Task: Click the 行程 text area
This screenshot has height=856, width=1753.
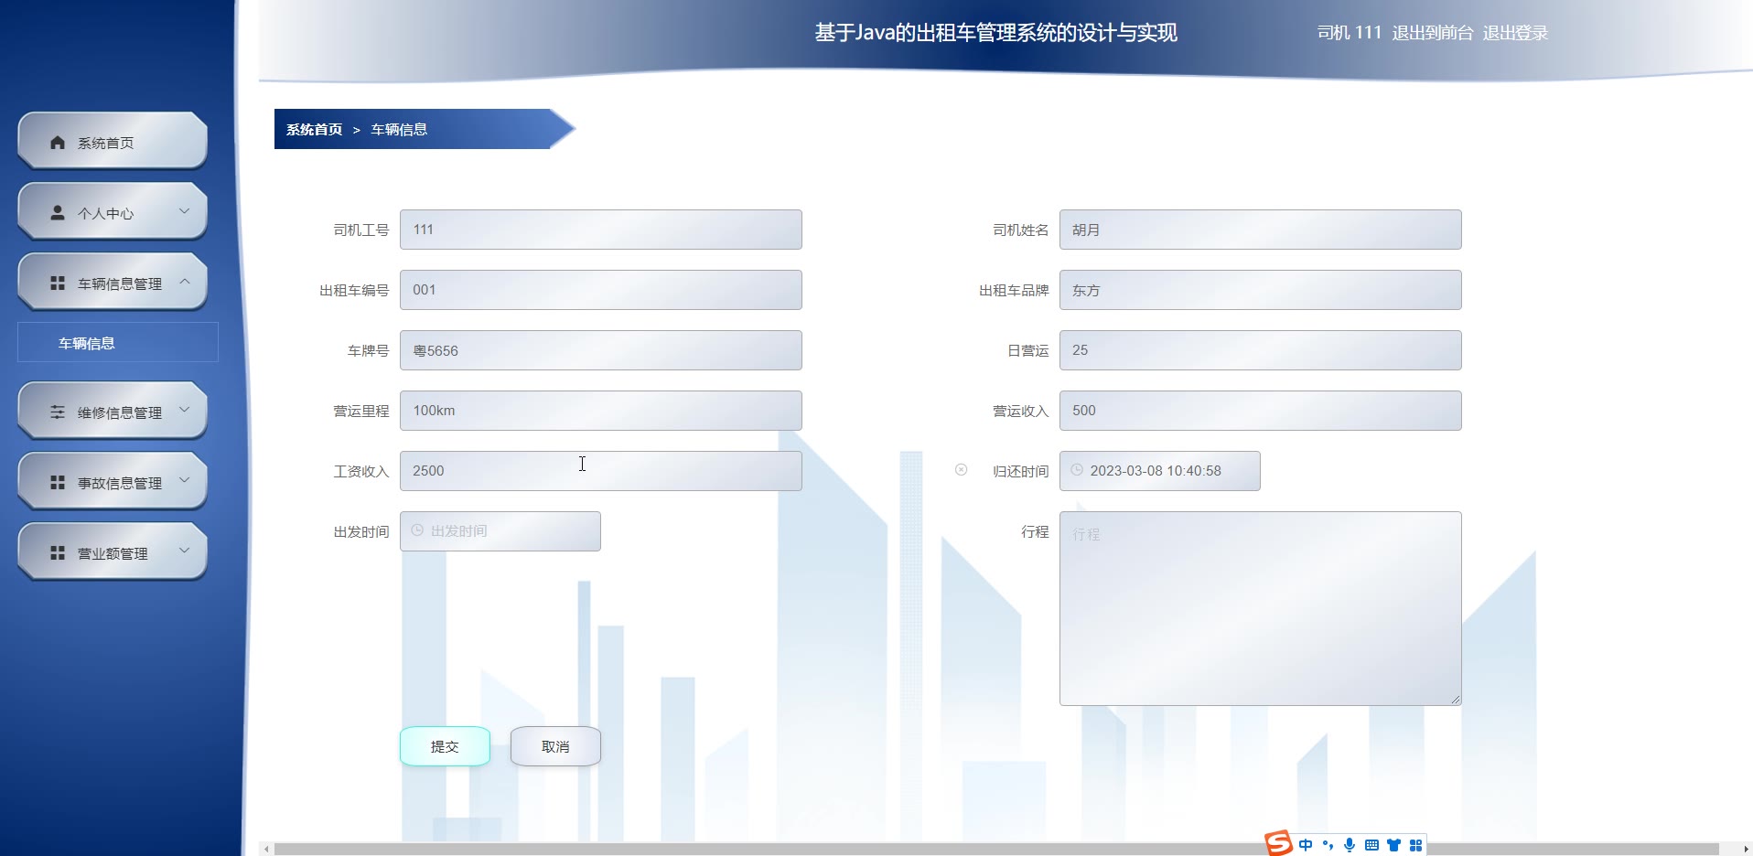Action: point(1261,608)
